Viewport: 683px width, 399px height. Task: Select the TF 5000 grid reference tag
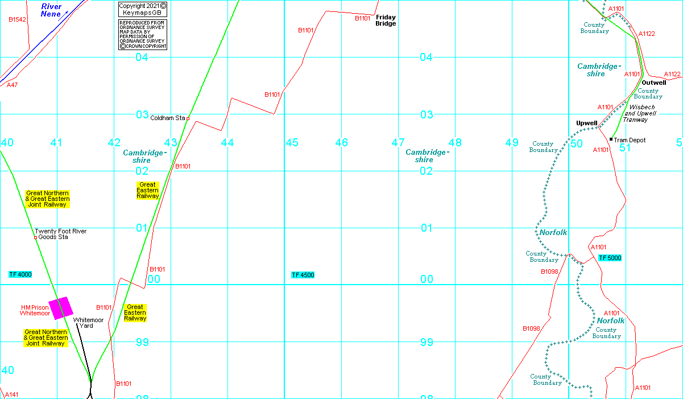click(610, 258)
